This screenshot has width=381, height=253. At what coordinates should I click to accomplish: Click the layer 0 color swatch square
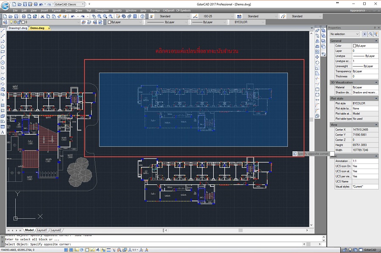point(23,22)
